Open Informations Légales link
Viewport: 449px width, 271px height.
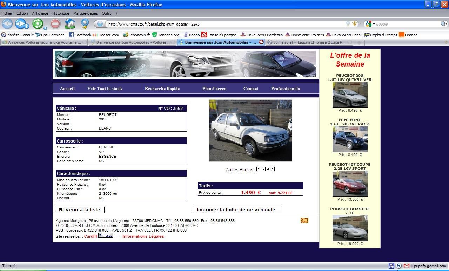[143, 236]
